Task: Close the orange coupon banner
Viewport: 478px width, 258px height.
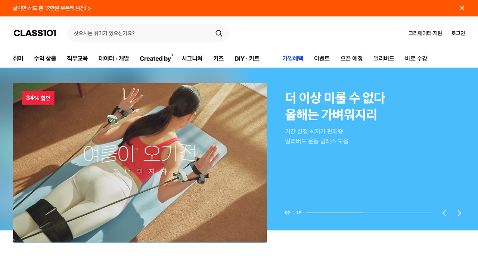Action: click(462, 8)
